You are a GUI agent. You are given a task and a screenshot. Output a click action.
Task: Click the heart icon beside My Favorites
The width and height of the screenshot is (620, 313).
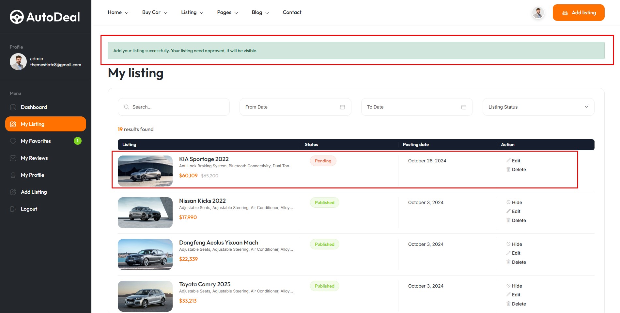click(x=13, y=141)
